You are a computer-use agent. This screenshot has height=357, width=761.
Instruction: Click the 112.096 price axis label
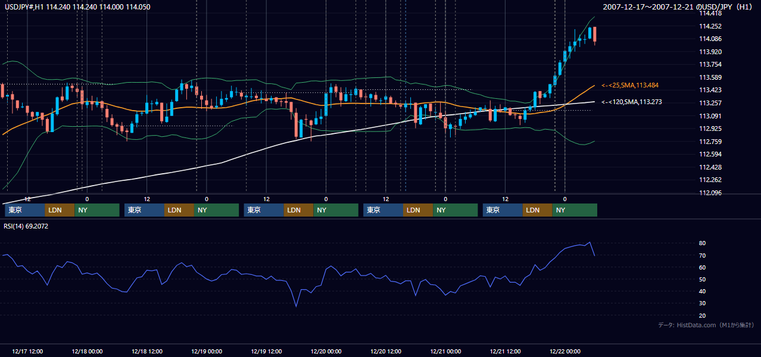[712, 193]
